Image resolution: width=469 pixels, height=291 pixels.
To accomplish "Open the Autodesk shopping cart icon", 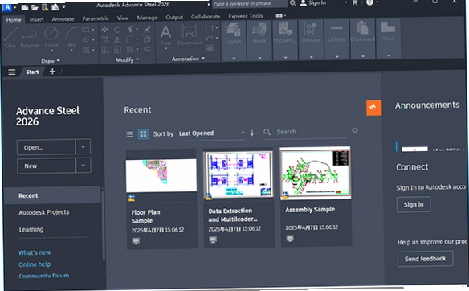I will (x=355, y=2).
